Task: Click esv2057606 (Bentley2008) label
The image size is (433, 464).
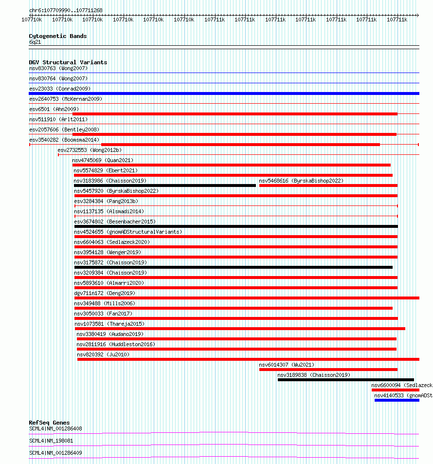Action: 64,130
